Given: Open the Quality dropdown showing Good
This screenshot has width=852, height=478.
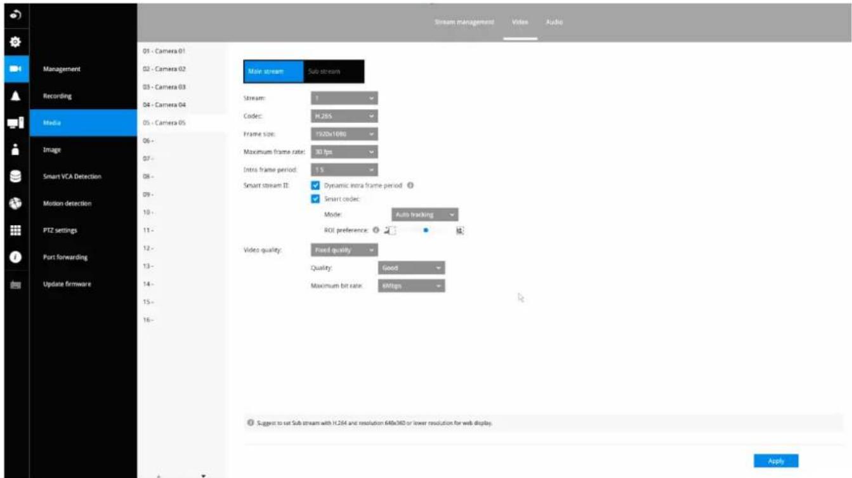Looking at the screenshot, I should (x=412, y=268).
